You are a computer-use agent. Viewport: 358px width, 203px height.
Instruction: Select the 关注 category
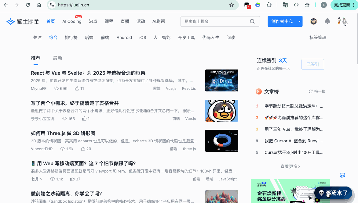point(38,37)
